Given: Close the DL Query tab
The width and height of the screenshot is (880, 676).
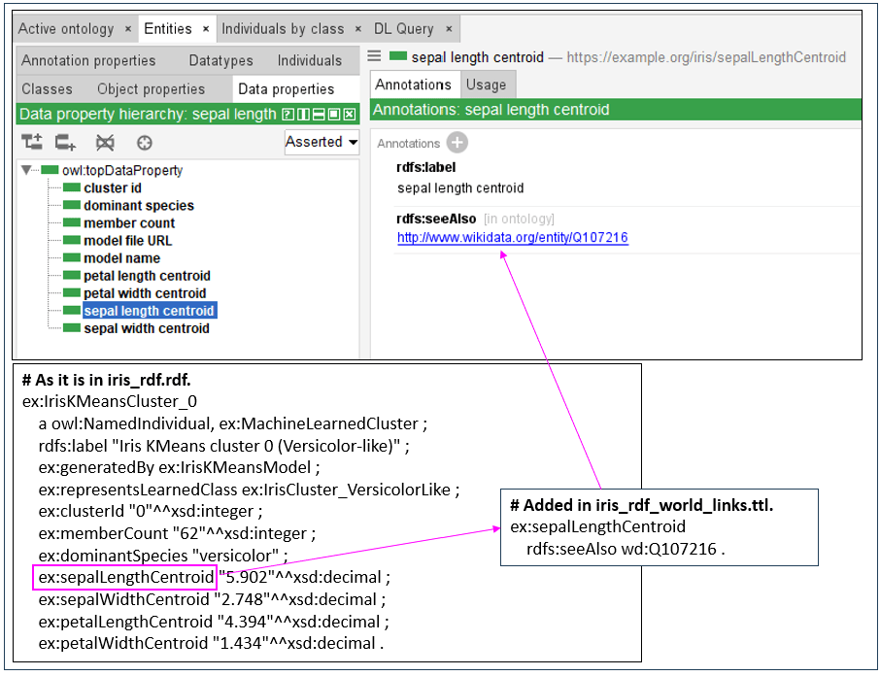Looking at the screenshot, I should click(x=449, y=28).
